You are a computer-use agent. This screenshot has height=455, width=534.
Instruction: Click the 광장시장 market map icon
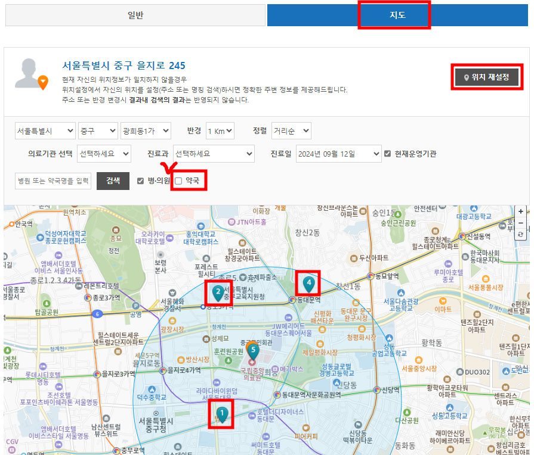(172, 320)
